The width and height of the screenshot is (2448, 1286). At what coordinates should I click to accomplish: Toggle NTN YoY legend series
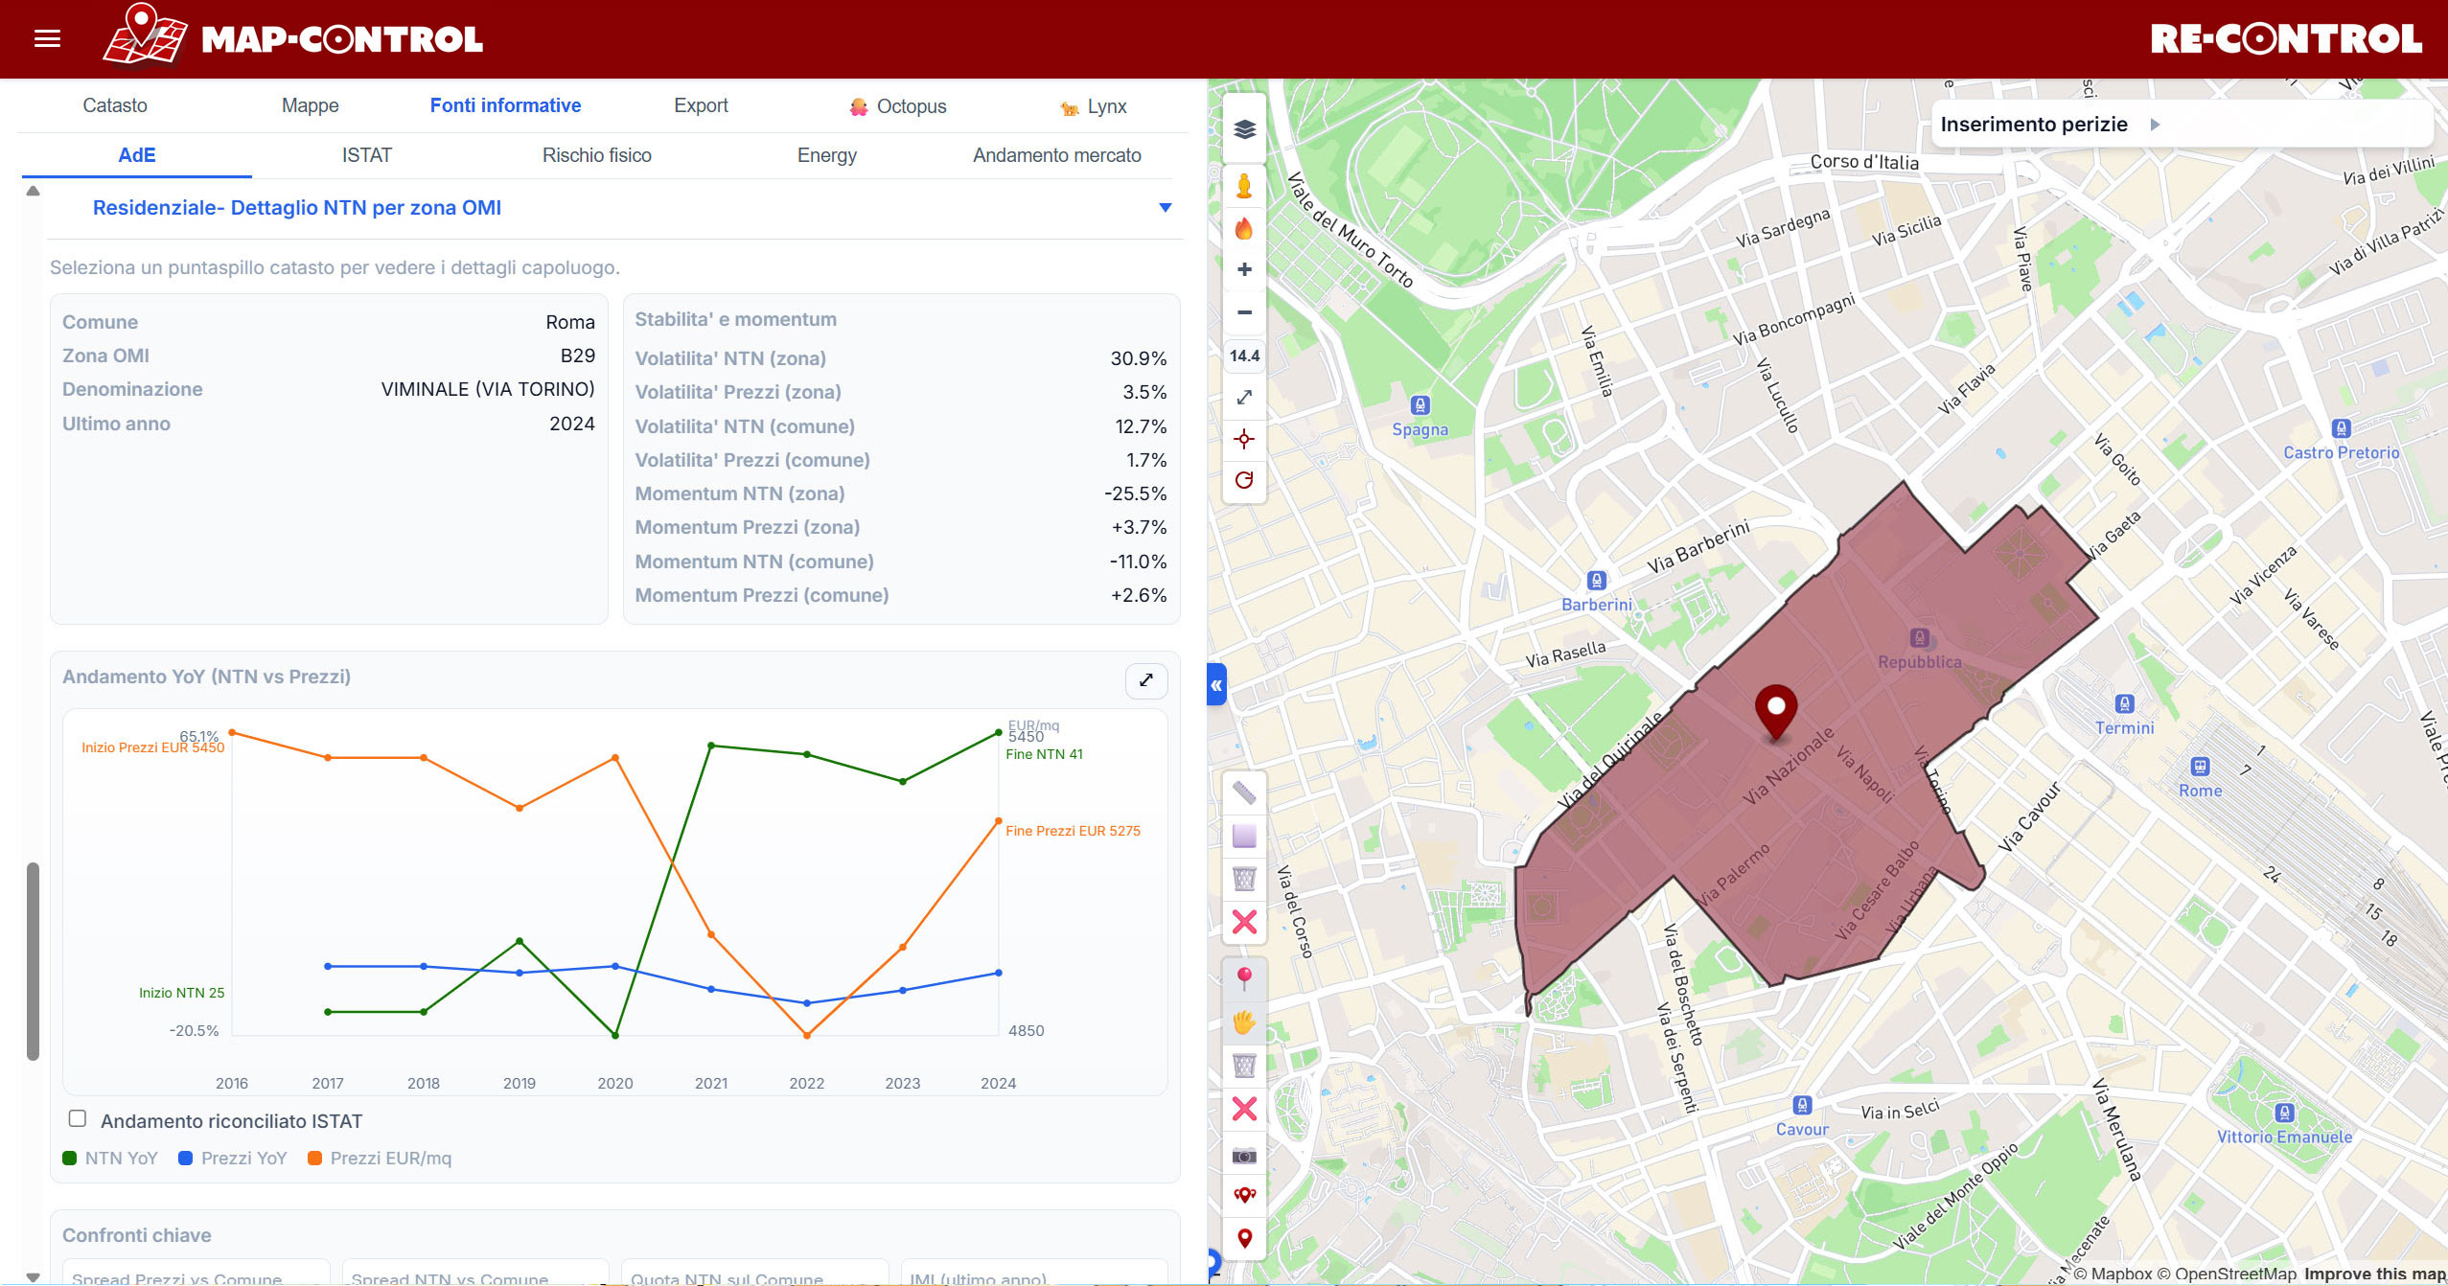pyautogui.click(x=109, y=1158)
